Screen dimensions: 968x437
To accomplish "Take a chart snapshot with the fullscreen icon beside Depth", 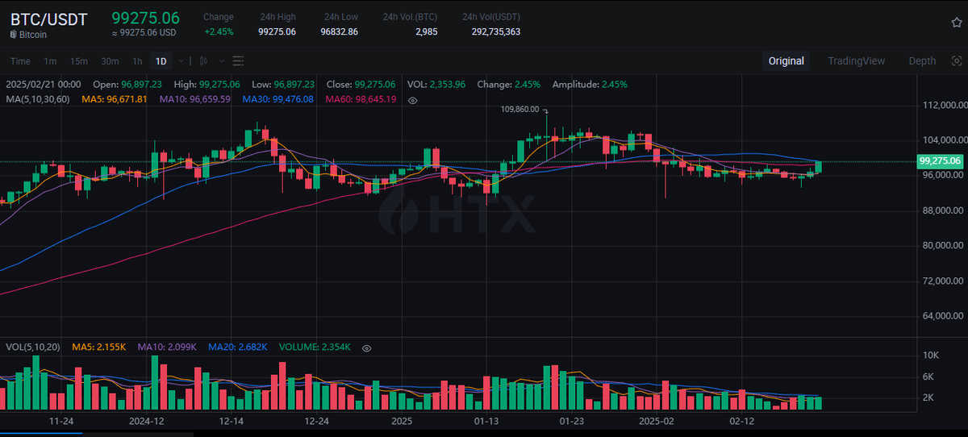I will pos(957,60).
